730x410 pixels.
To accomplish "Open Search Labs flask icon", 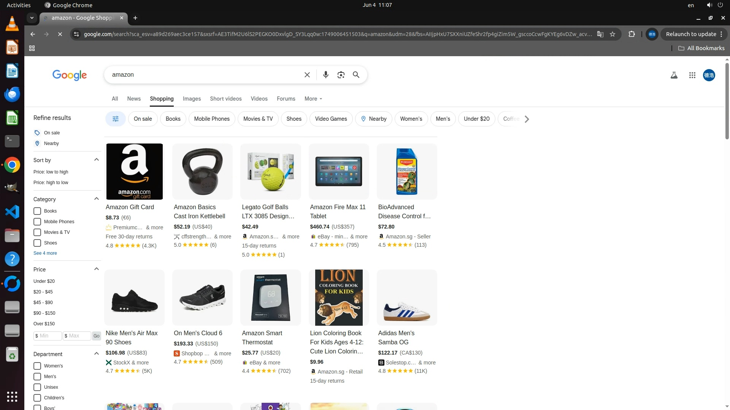I will pyautogui.click(x=674, y=75).
